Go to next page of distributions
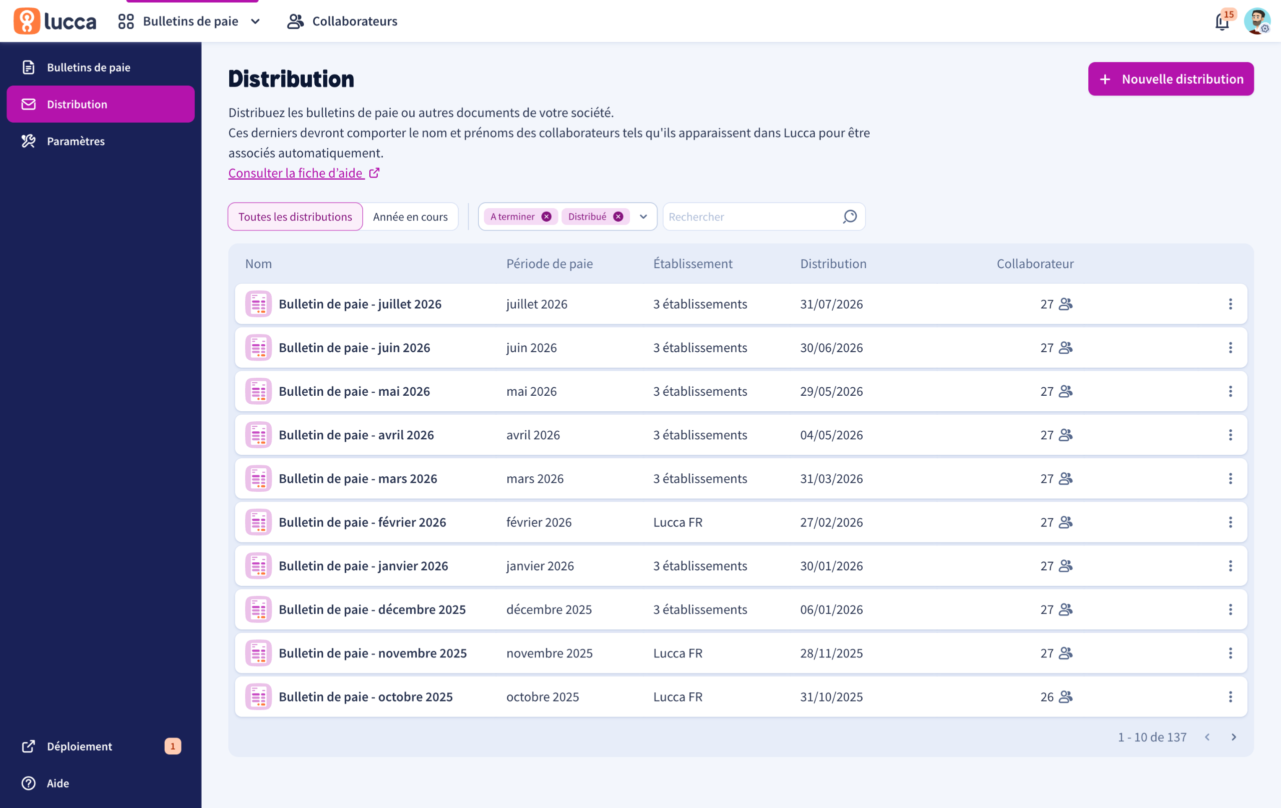Image resolution: width=1281 pixels, height=808 pixels. 1233,737
